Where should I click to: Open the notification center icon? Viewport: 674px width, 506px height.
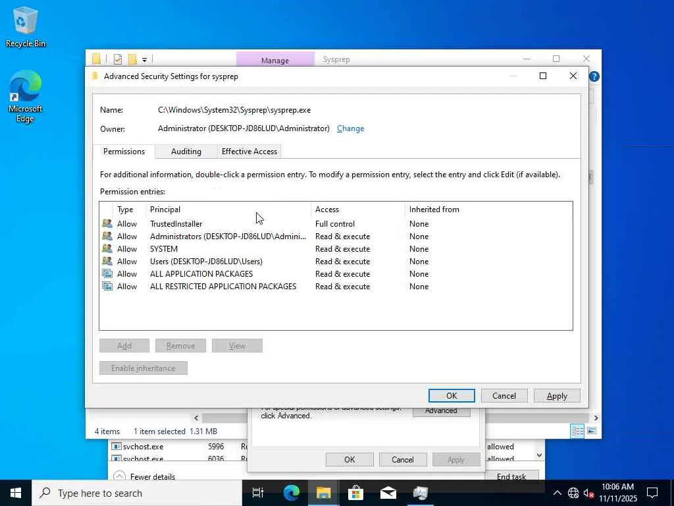652,493
